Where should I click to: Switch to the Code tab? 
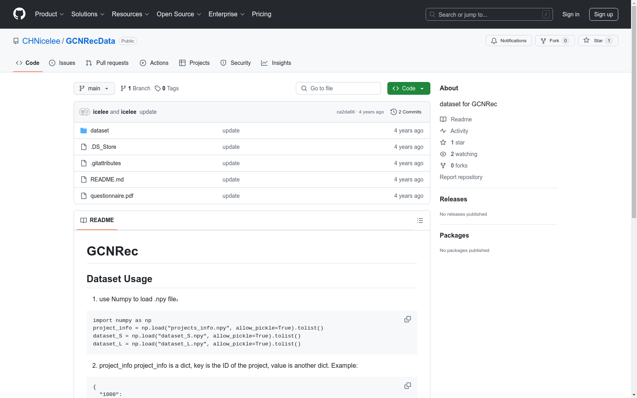pyautogui.click(x=28, y=63)
